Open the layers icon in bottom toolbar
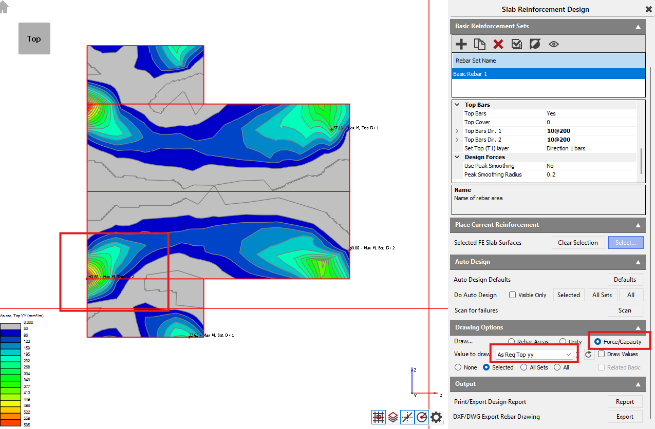Viewport: 655px width, 429px height. (393, 417)
